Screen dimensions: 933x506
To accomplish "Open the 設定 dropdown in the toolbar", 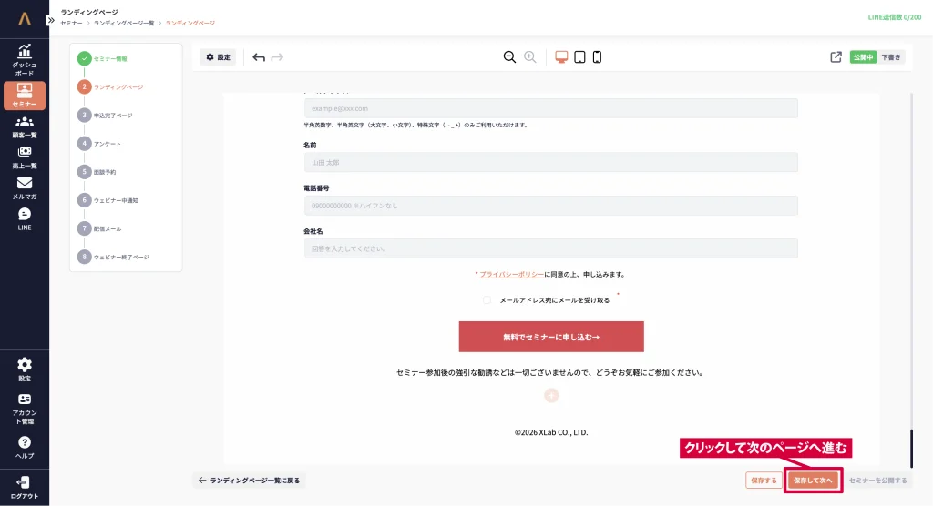I will (218, 57).
